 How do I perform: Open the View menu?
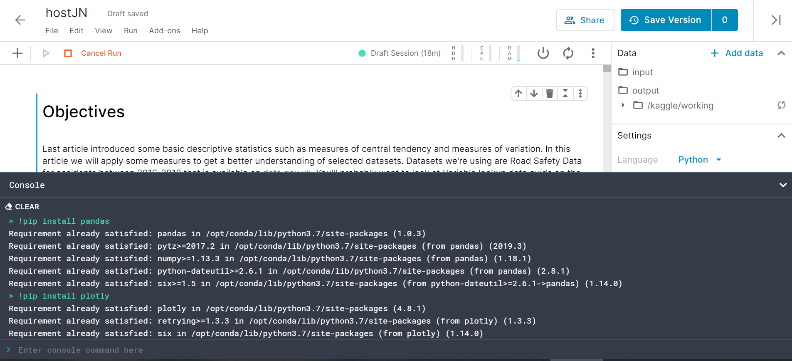click(104, 31)
